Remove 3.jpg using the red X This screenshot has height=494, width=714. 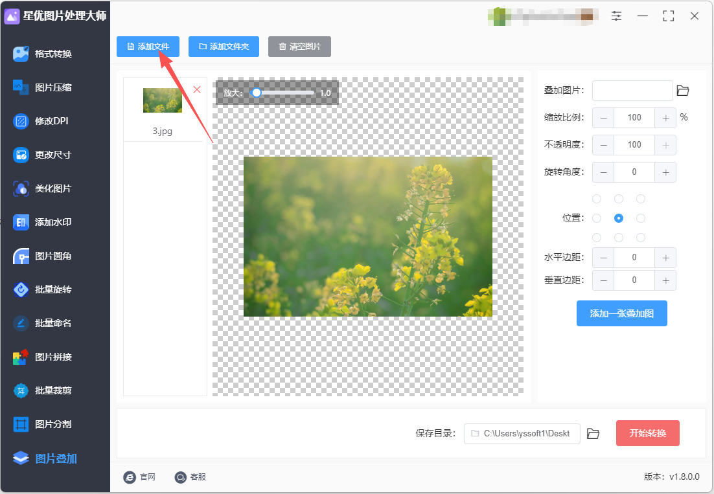[197, 89]
